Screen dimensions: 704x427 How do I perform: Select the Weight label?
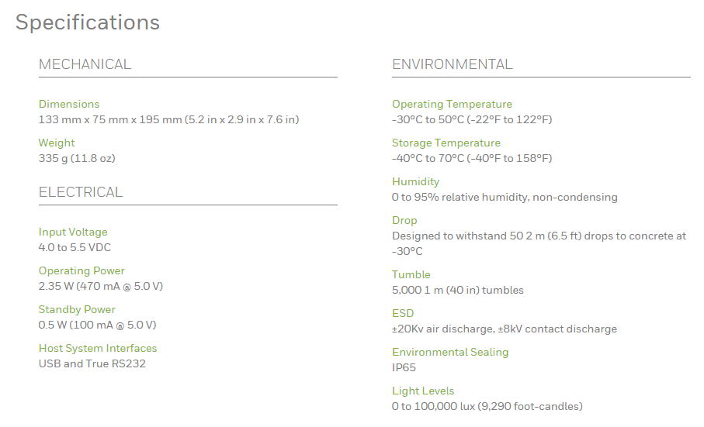pyautogui.click(x=57, y=143)
